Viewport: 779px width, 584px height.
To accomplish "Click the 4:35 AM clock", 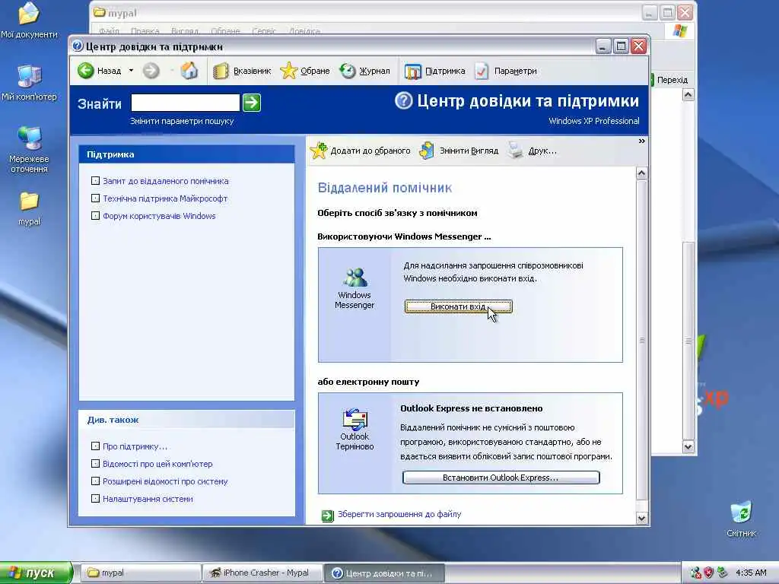I will [x=751, y=573].
